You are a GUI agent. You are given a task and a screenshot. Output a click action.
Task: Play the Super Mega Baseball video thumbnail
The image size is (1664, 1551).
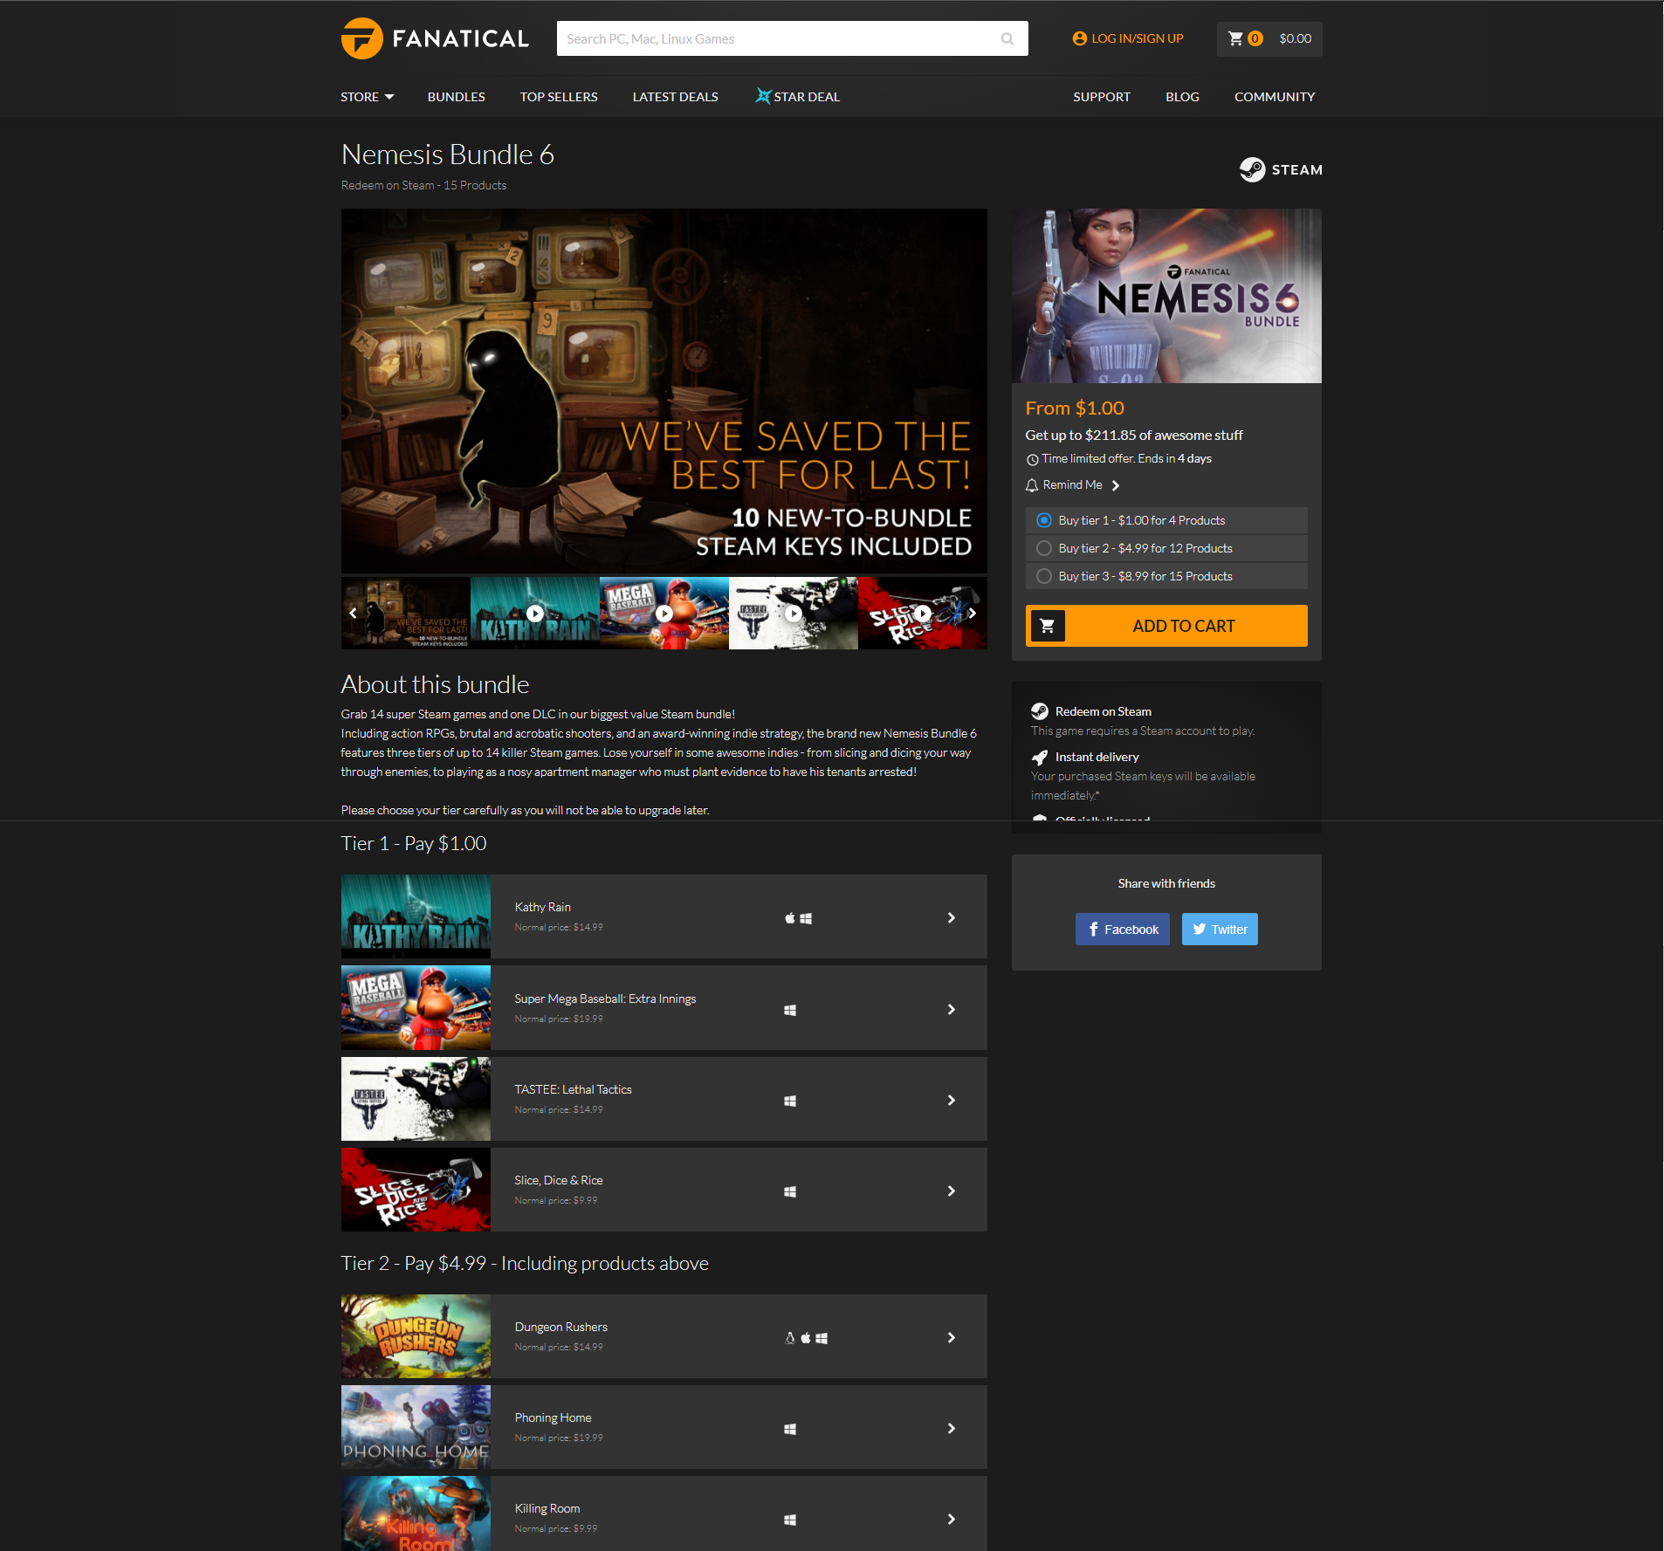664,613
